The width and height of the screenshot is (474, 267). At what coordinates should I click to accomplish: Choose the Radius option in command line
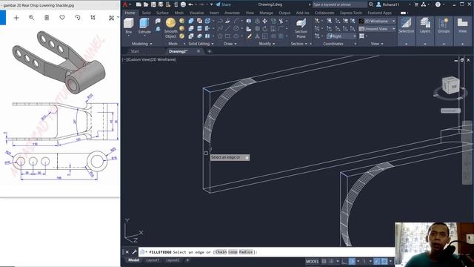[x=246, y=252]
